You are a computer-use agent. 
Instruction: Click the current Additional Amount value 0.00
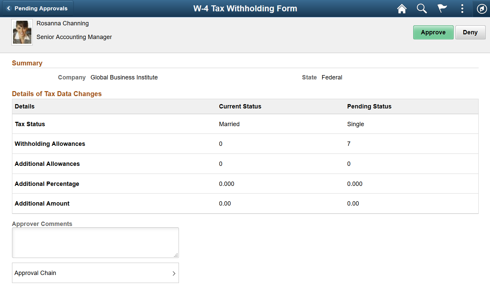[225, 204]
